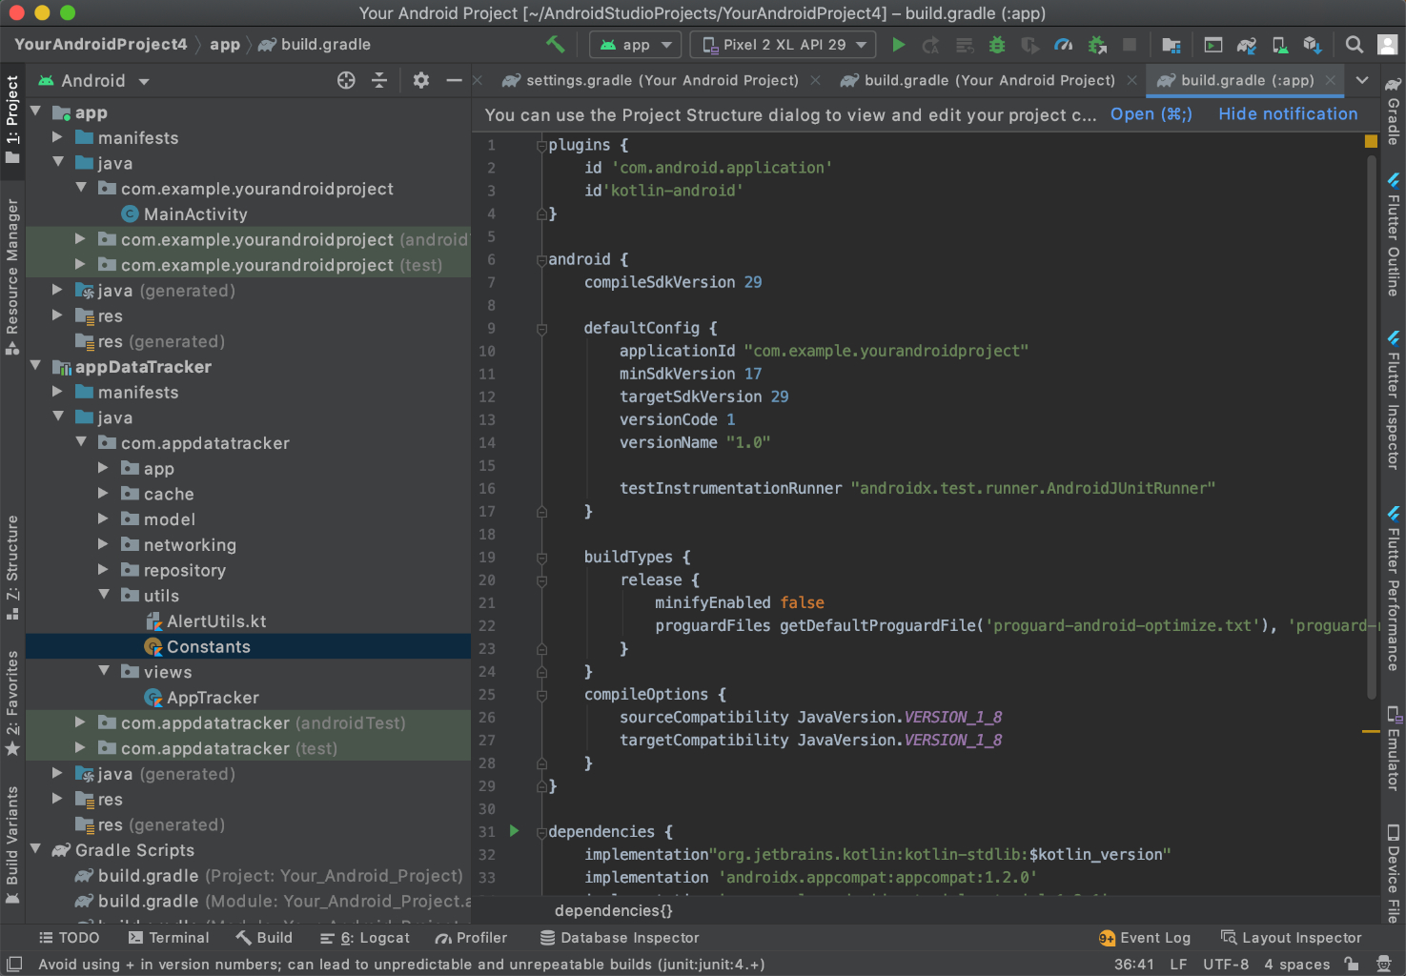The width and height of the screenshot is (1406, 976).
Task: Toggle the Gradle side tool window
Action: click(1394, 111)
